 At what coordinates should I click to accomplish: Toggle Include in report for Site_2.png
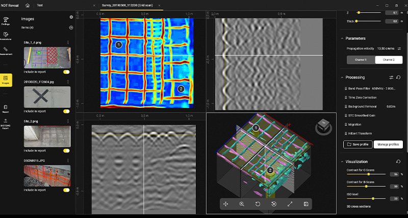(66, 150)
